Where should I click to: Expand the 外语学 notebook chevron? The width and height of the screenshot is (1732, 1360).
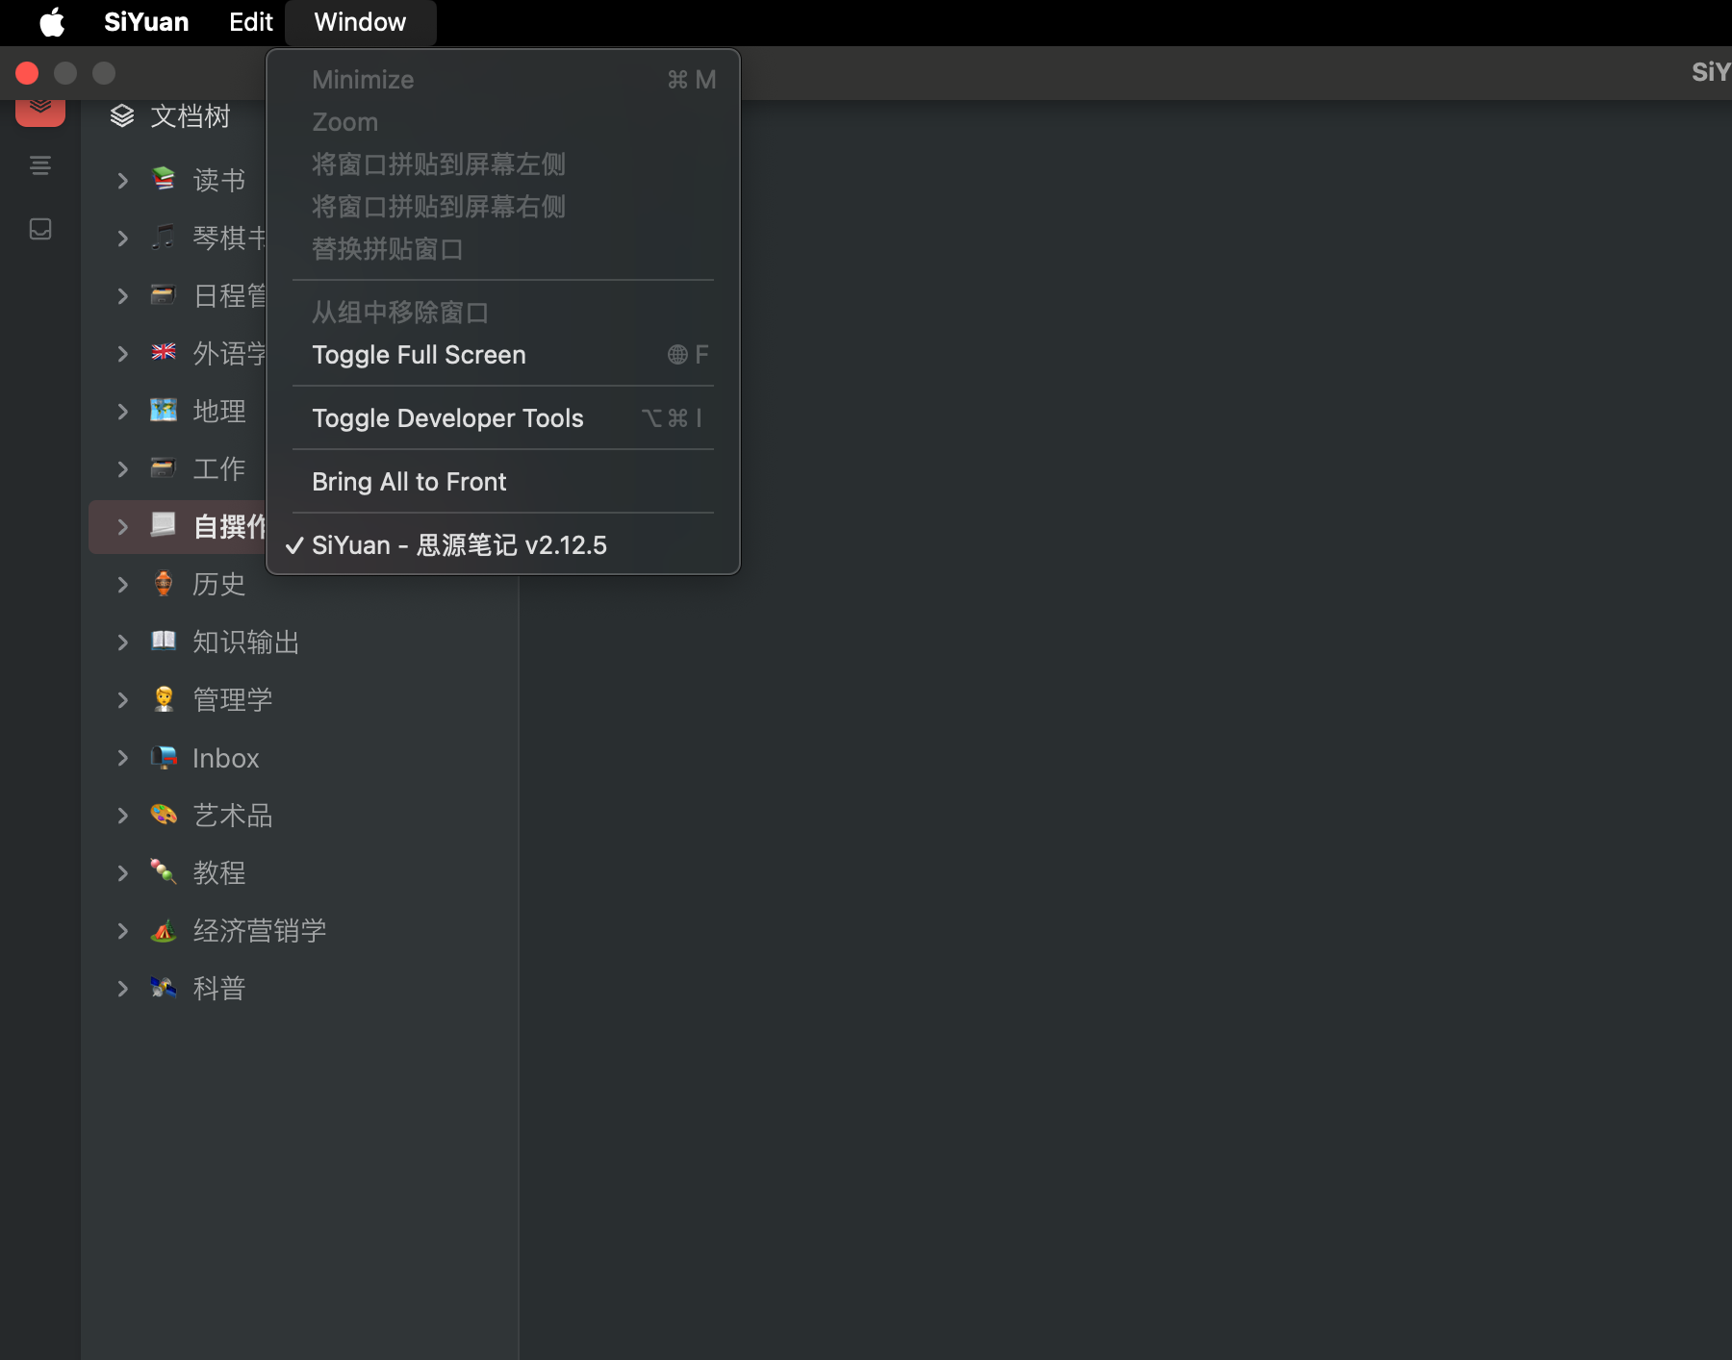point(122,354)
